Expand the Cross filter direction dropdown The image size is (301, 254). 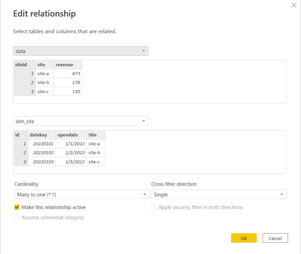click(219, 194)
